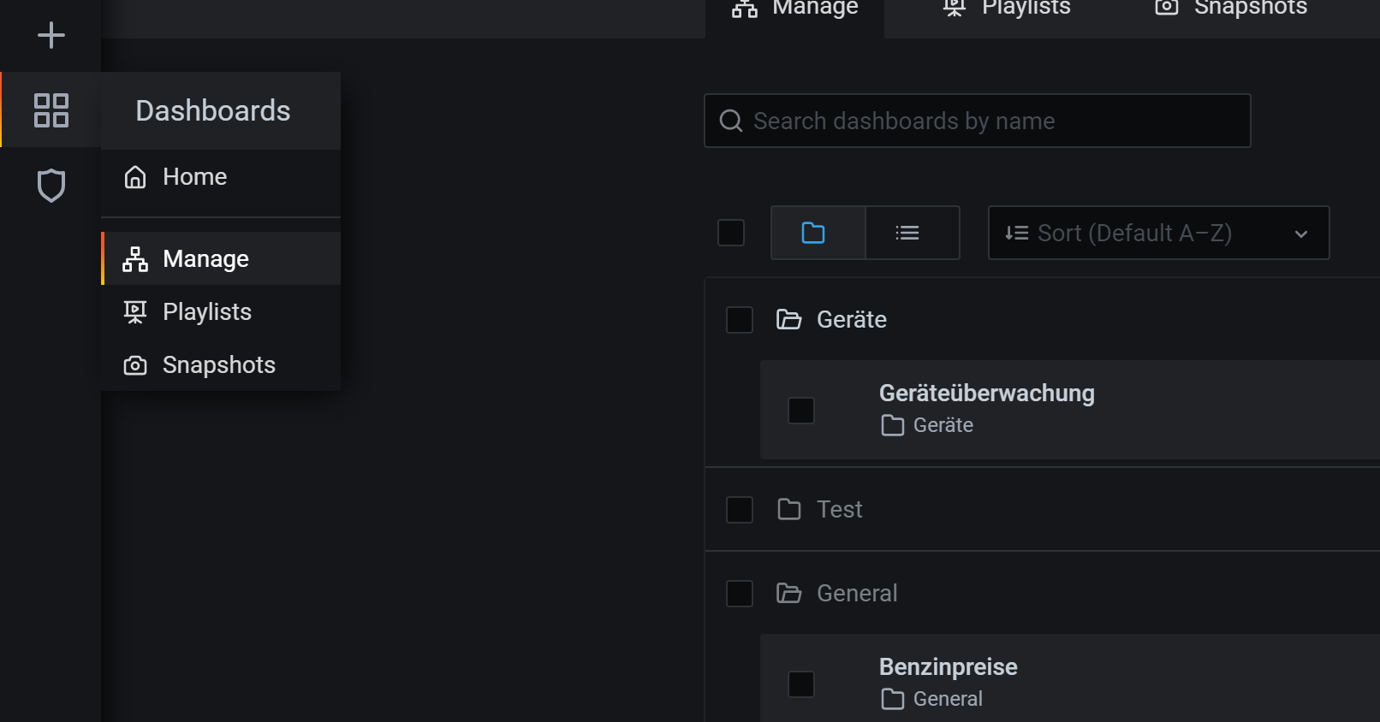This screenshot has height=722, width=1380.
Task: Click the Playlists presentation icon in menu
Action: click(135, 312)
